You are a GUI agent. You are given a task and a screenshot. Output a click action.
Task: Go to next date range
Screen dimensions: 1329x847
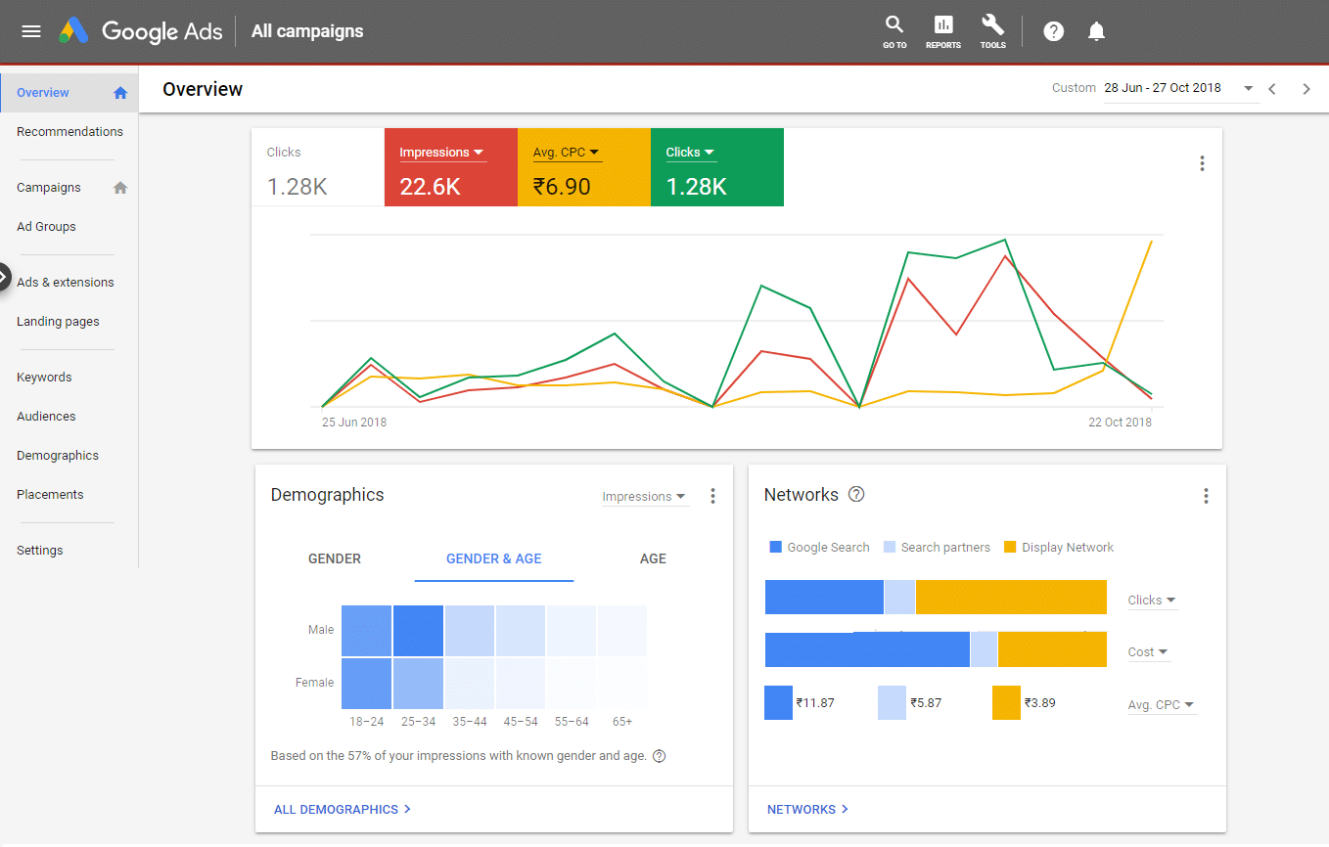point(1306,88)
